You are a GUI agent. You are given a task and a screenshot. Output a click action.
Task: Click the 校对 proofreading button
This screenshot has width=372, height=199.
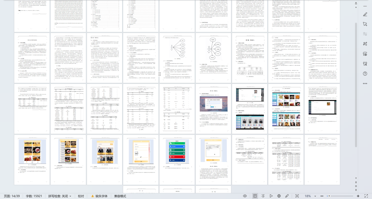coord(81,196)
